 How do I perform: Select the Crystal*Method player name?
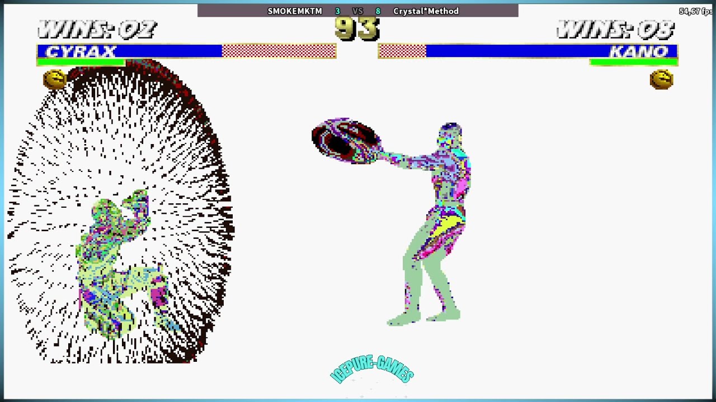[x=426, y=11]
